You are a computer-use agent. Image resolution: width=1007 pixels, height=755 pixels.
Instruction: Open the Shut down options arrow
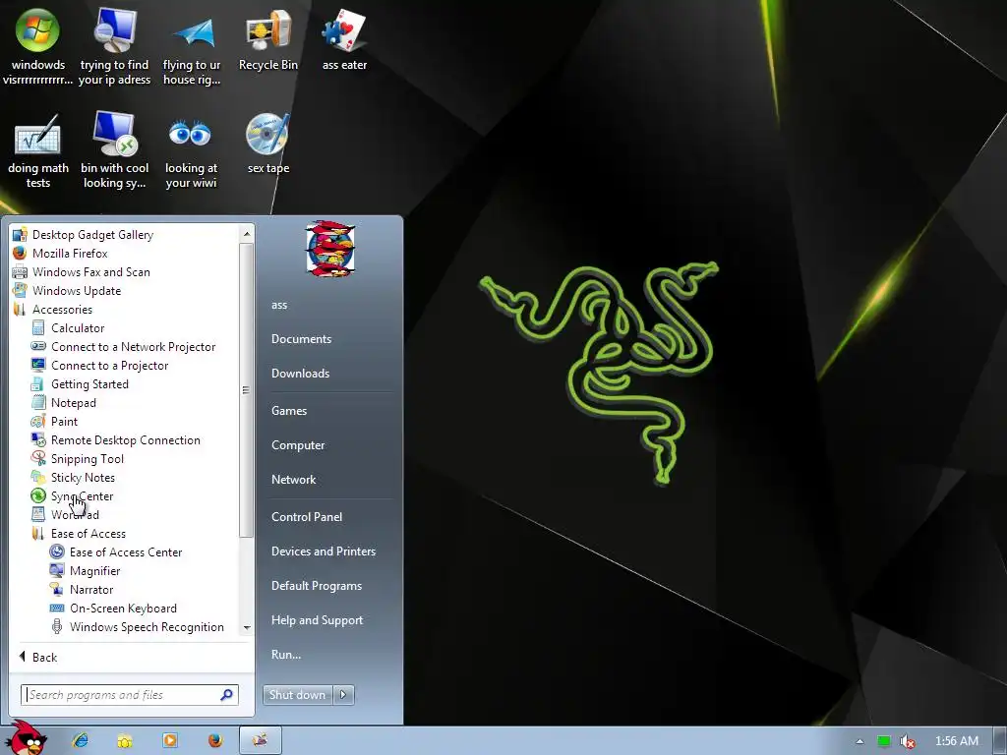tap(343, 695)
